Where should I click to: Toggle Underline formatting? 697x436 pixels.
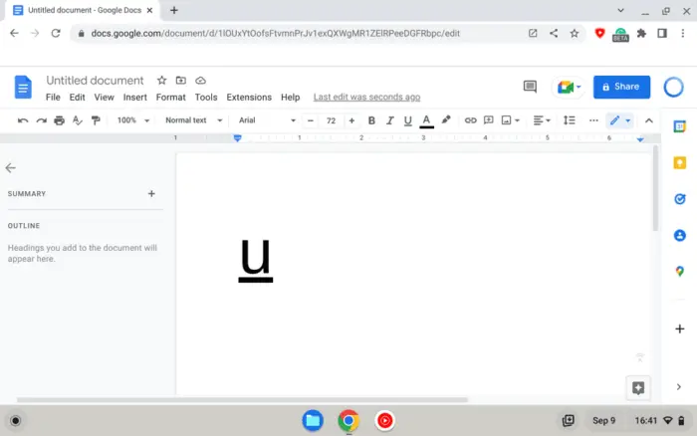tap(407, 120)
